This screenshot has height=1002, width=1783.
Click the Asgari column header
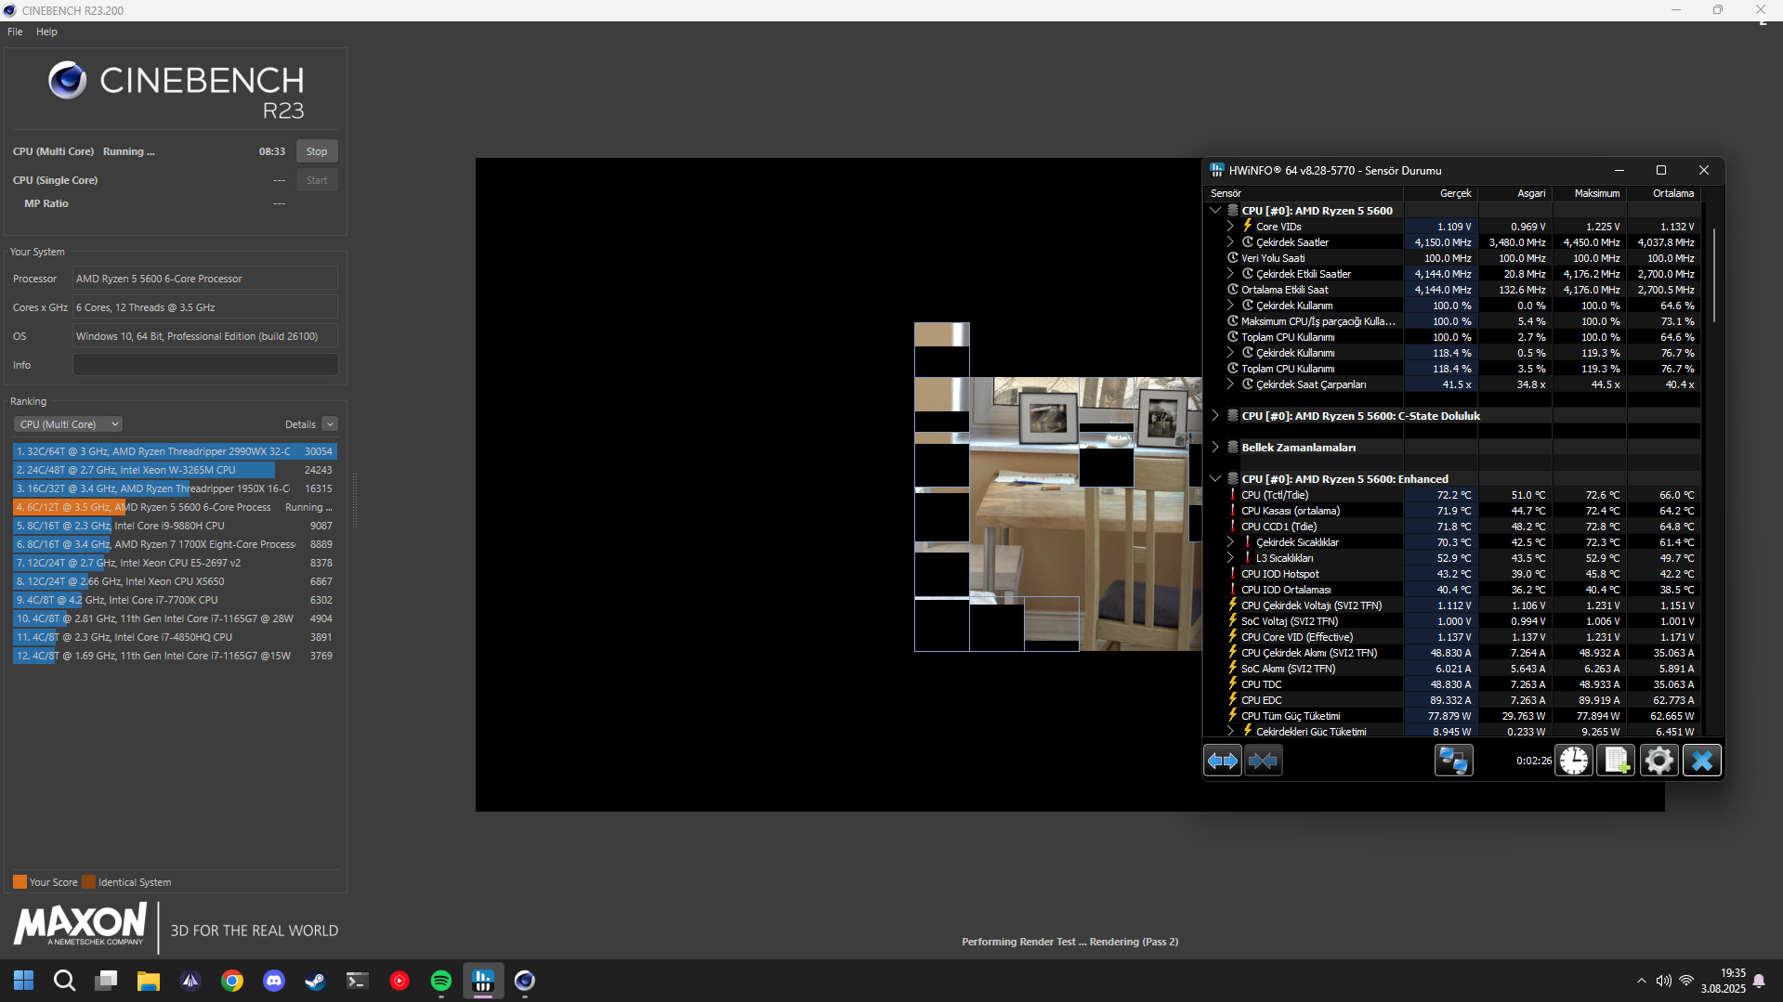coord(1515,193)
